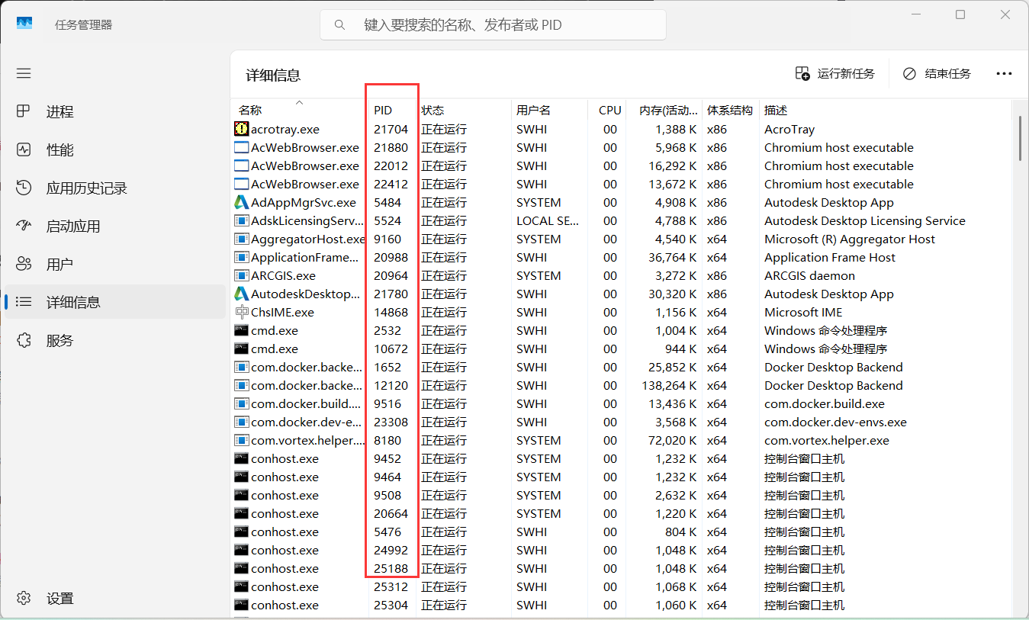Click the 运行新任务 button
1029x620 pixels.
coord(834,74)
